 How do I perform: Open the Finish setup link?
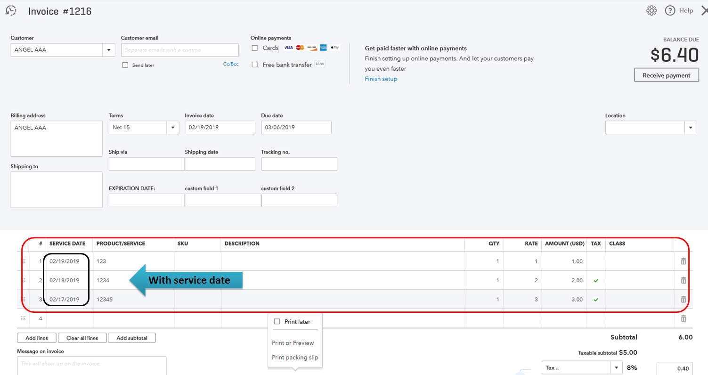pyautogui.click(x=381, y=79)
